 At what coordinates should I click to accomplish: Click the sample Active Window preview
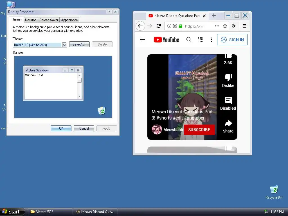(x=53, y=83)
